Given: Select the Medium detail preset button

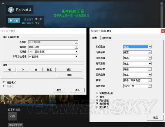Looking at the screenshot, I should point(23,70).
